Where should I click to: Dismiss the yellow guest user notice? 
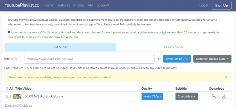coord(226,77)
